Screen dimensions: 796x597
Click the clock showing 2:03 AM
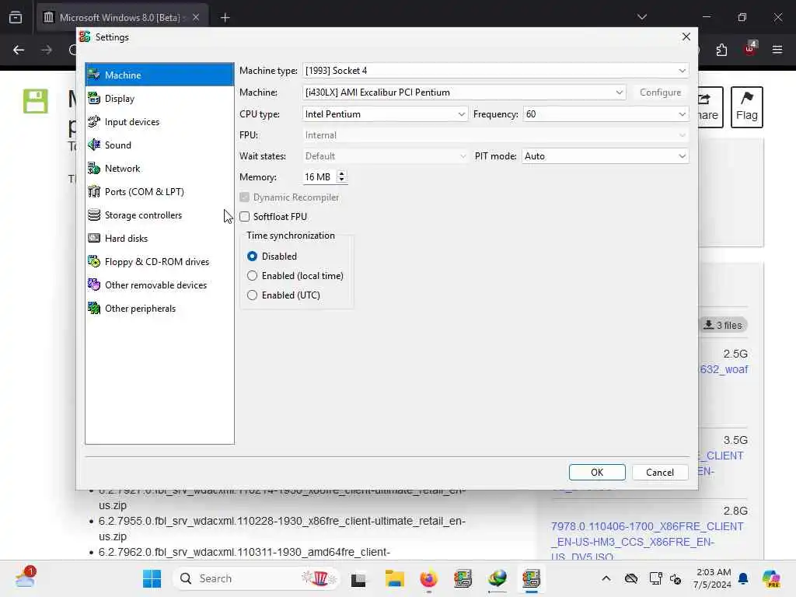(x=713, y=578)
